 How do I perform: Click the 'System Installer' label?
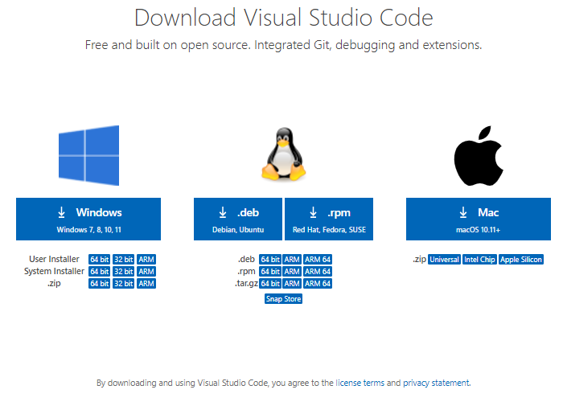pos(54,271)
